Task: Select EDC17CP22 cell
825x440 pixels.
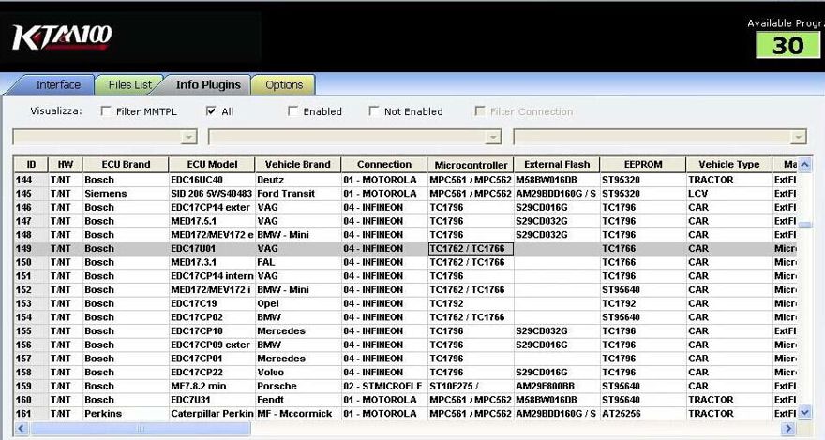Action: tap(212, 373)
